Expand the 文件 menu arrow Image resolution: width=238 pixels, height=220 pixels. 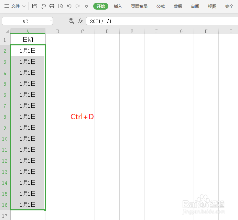pyautogui.click(x=24, y=7)
